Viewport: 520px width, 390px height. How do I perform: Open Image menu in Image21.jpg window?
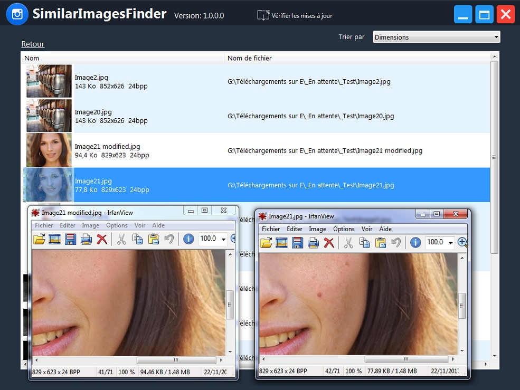click(317, 229)
